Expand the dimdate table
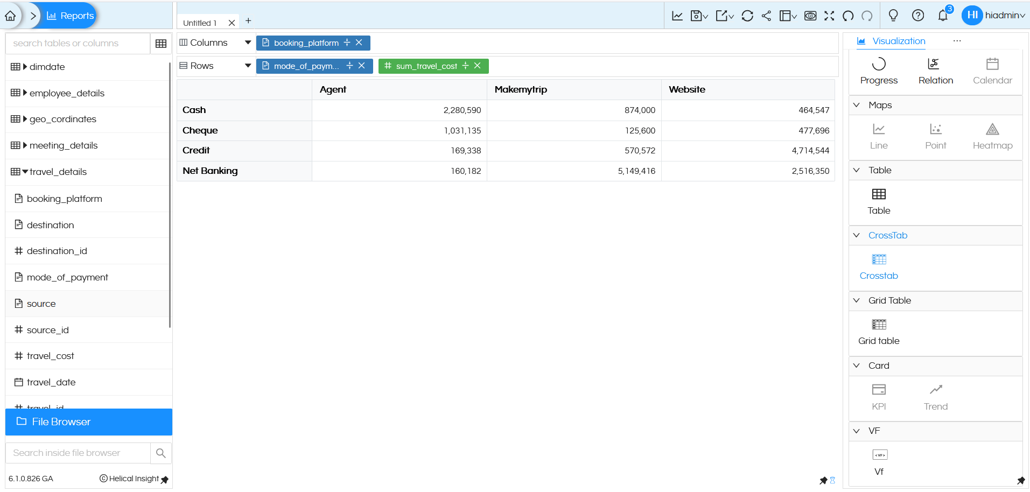 tap(24, 67)
